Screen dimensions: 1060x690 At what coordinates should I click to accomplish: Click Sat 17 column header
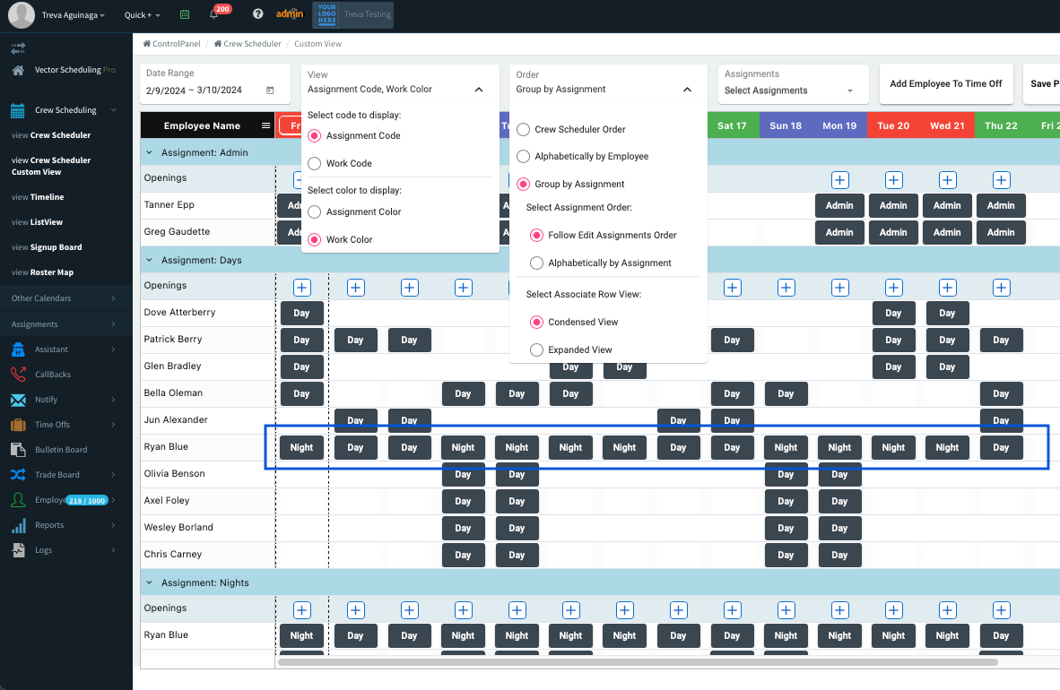coord(732,125)
